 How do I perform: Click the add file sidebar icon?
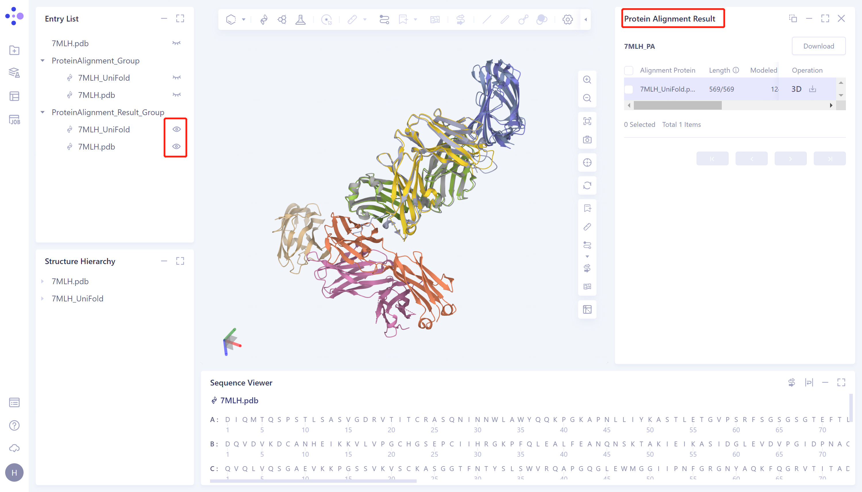tap(14, 50)
